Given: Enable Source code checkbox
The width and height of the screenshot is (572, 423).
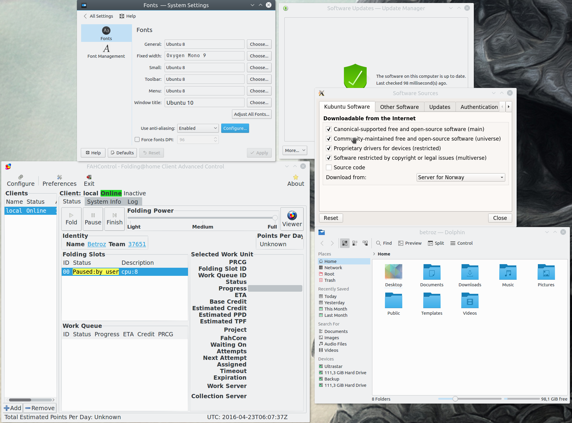Looking at the screenshot, I should (x=329, y=168).
